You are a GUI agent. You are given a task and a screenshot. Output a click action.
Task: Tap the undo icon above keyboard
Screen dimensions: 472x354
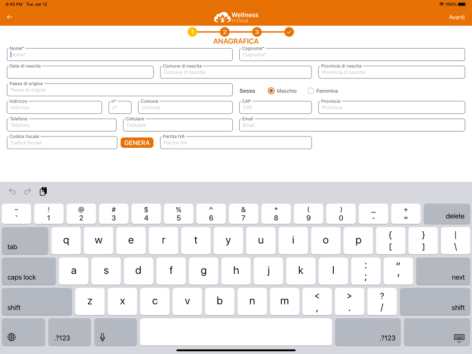pos(12,192)
